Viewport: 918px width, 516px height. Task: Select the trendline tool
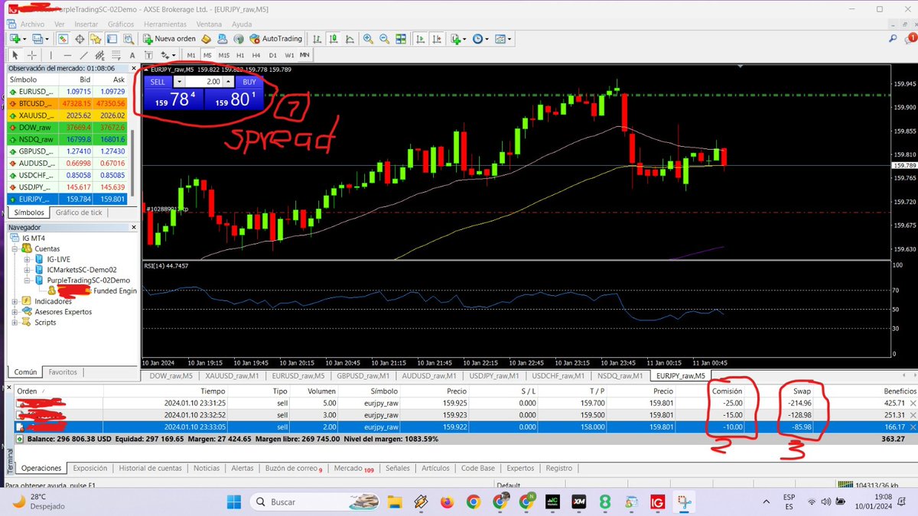83,55
